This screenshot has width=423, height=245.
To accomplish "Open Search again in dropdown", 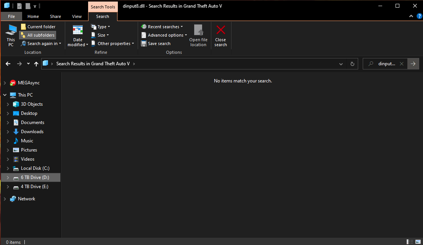I will (x=41, y=44).
